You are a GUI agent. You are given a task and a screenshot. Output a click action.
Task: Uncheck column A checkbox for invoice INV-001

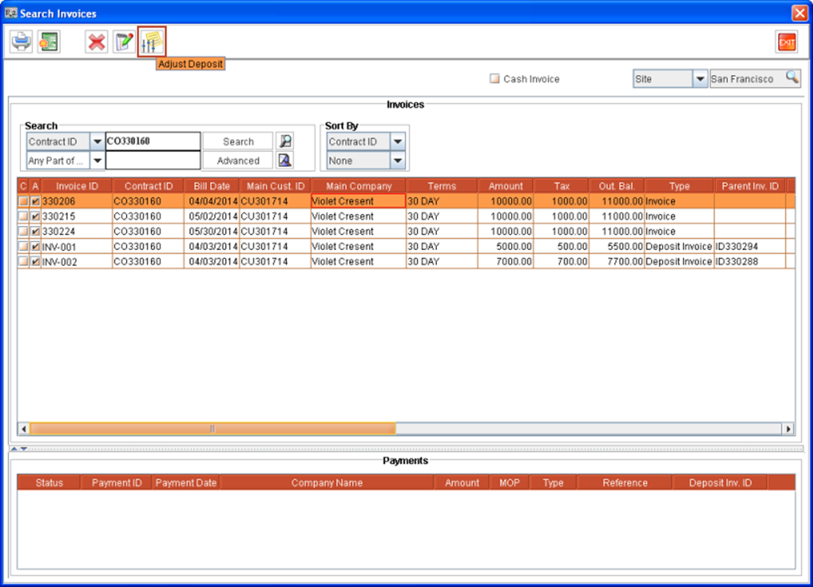coord(35,247)
